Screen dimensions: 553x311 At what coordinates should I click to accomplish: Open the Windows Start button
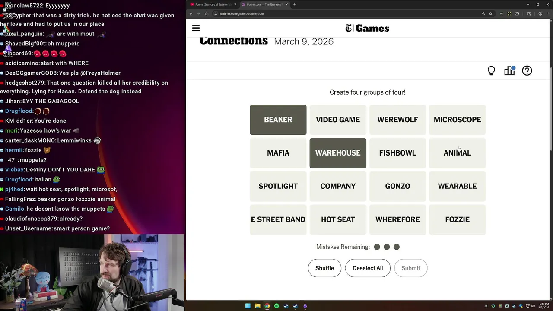248,306
